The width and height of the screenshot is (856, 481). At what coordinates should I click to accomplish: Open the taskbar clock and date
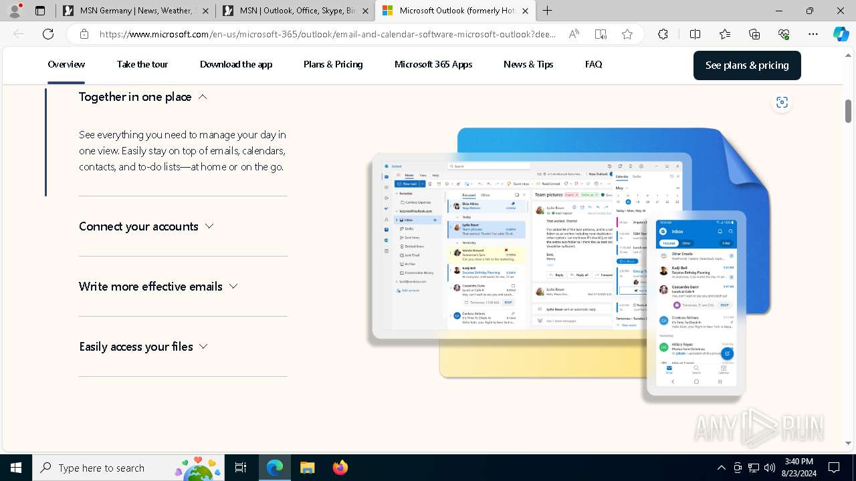pyautogui.click(x=798, y=468)
